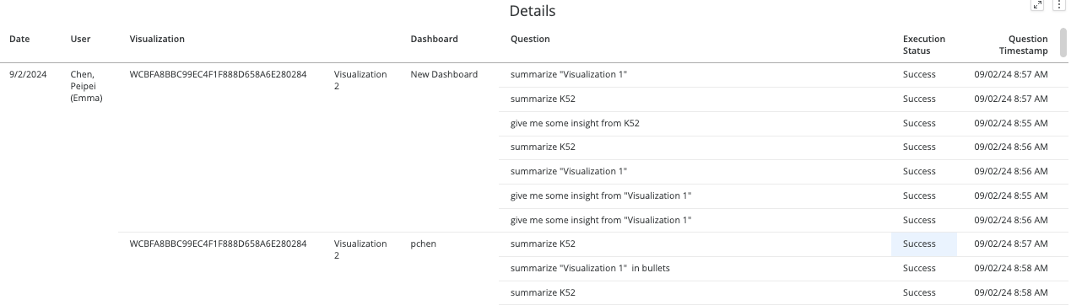Select the pchen dashboard cell
1071x305 pixels.
[424, 243]
